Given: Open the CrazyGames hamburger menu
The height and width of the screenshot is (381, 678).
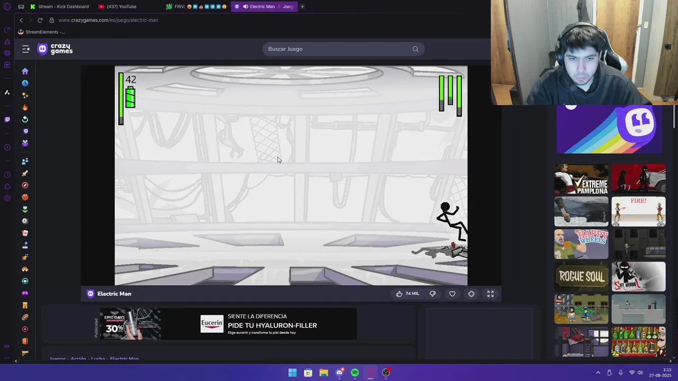Looking at the screenshot, I should pyautogui.click(x=25, y=49).
